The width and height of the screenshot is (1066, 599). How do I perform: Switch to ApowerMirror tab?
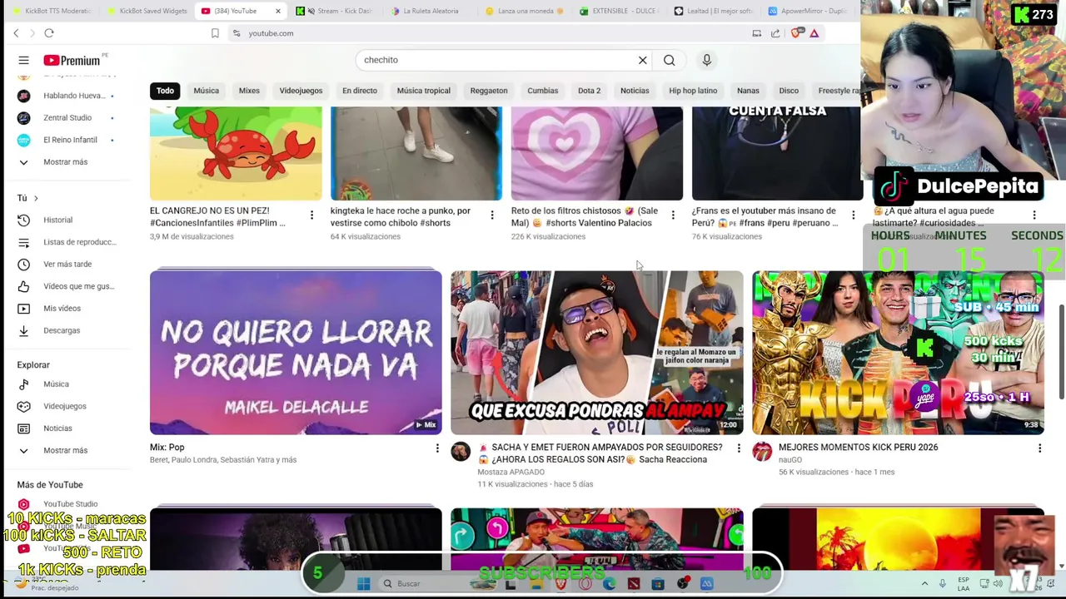[808, 11]
